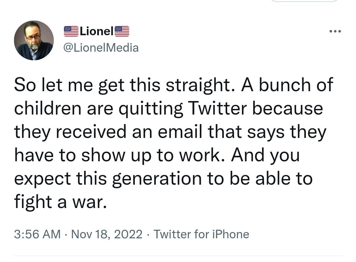The width and height of the screenshot is (356, 262).
Task: Open the @LionelMedia handle
Action: point(101,48)
